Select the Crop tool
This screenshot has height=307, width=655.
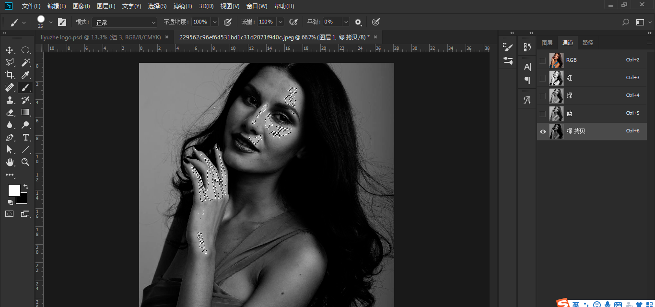click(x=10, y=75)
